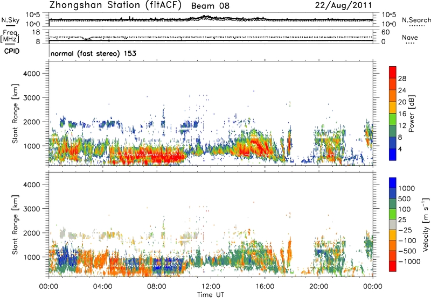Click the "60" Nave axis tick
Screen dimensions: 431x298
coord(385,32)
